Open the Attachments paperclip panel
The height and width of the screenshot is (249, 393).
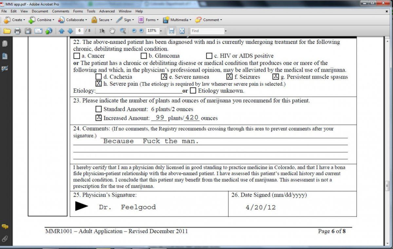[5, 239]
